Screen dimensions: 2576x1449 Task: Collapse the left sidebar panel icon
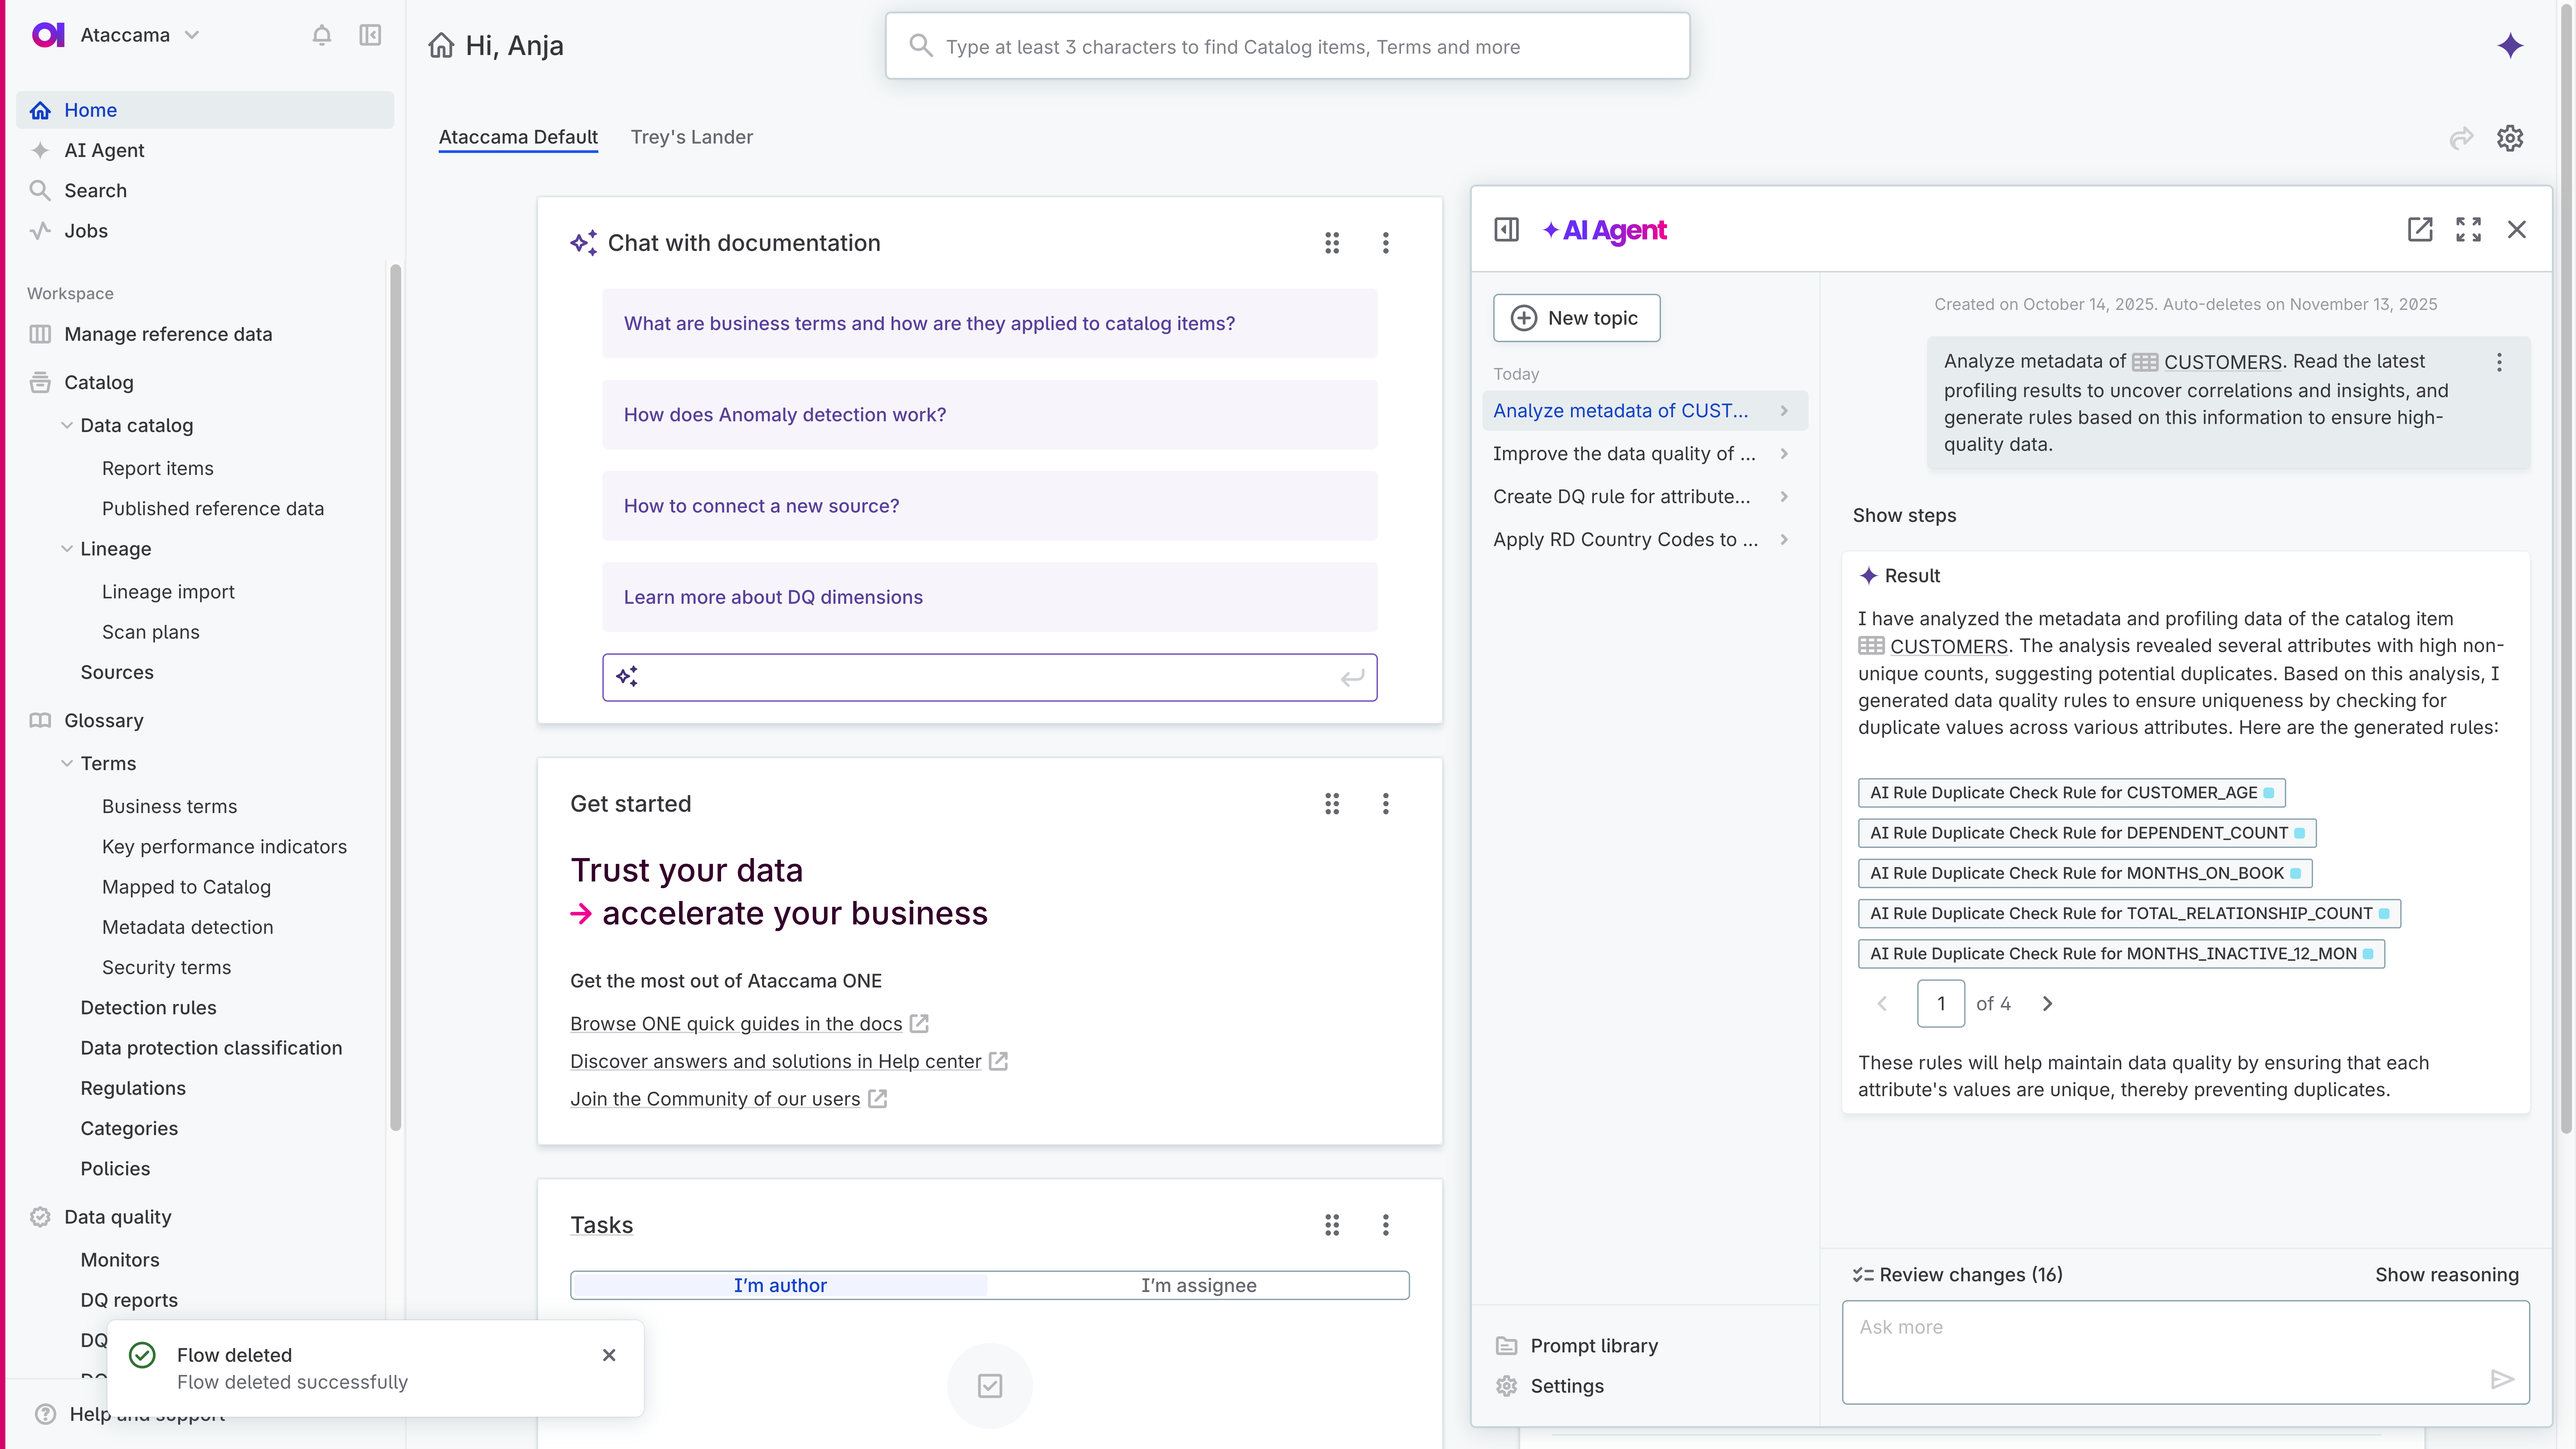[370, 35]
